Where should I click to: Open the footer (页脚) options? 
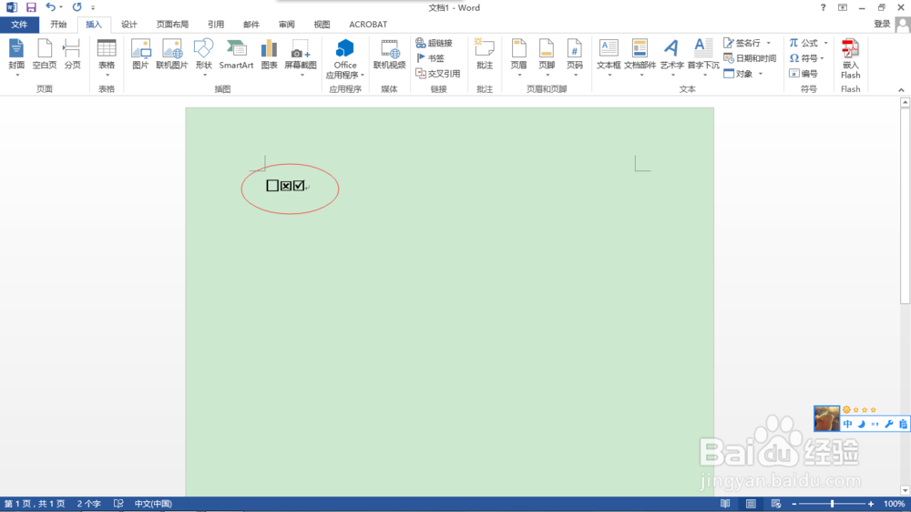pyautogui.click(x=547, y=58)
